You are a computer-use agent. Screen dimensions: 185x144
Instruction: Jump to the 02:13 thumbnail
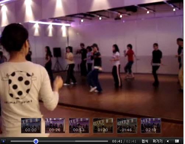tap(151, 126)
